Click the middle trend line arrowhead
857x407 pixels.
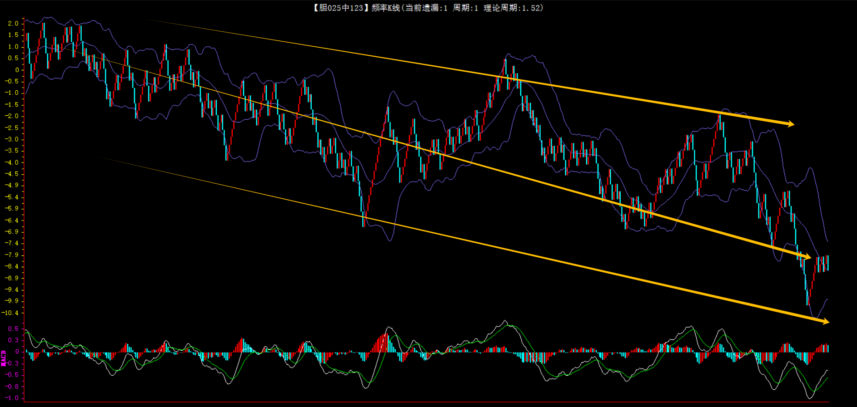(807, 257)
